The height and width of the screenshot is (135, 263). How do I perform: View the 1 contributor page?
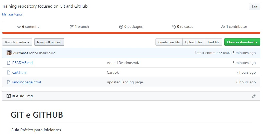tap(234, 26)
